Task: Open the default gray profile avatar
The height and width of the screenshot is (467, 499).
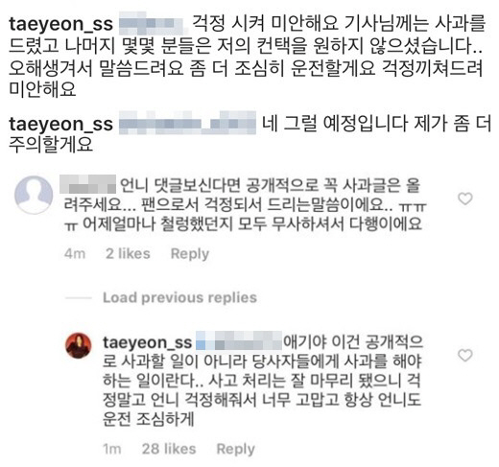Action: tap(34, 195)
